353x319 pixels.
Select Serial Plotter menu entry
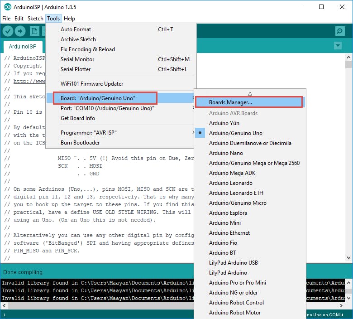click(76, 69)
